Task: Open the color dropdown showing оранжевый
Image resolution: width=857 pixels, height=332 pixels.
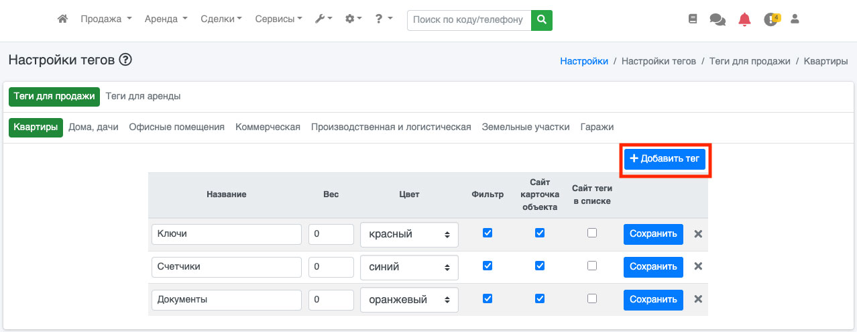Action: 409,300
